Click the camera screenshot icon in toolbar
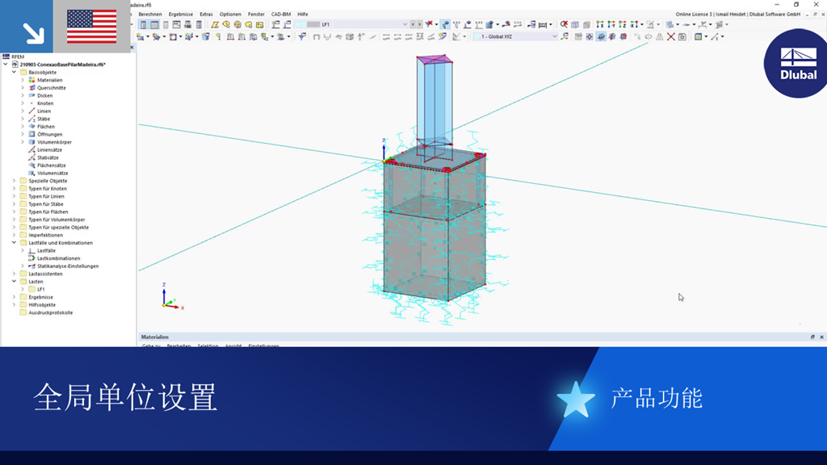Image resolution: width=827 pixels, height=465 pixels. coord(682,36)
